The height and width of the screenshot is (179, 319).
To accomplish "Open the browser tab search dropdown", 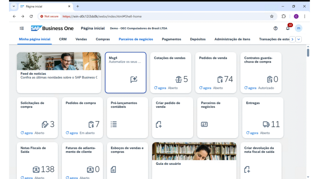I will pyautogui.click(x=14, y=6).
